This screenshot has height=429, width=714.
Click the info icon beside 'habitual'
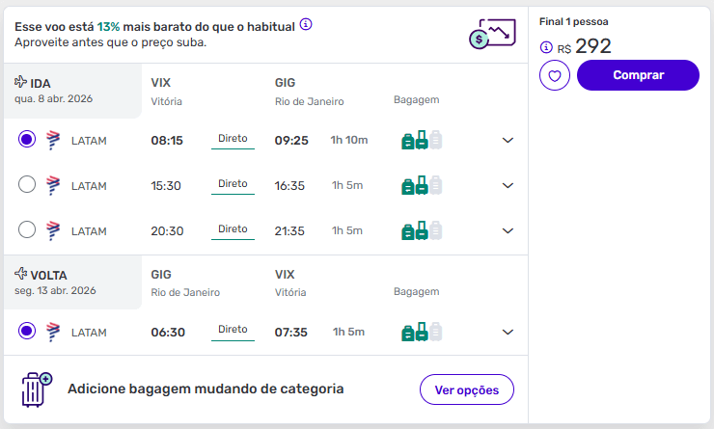(x=306, y=24)
